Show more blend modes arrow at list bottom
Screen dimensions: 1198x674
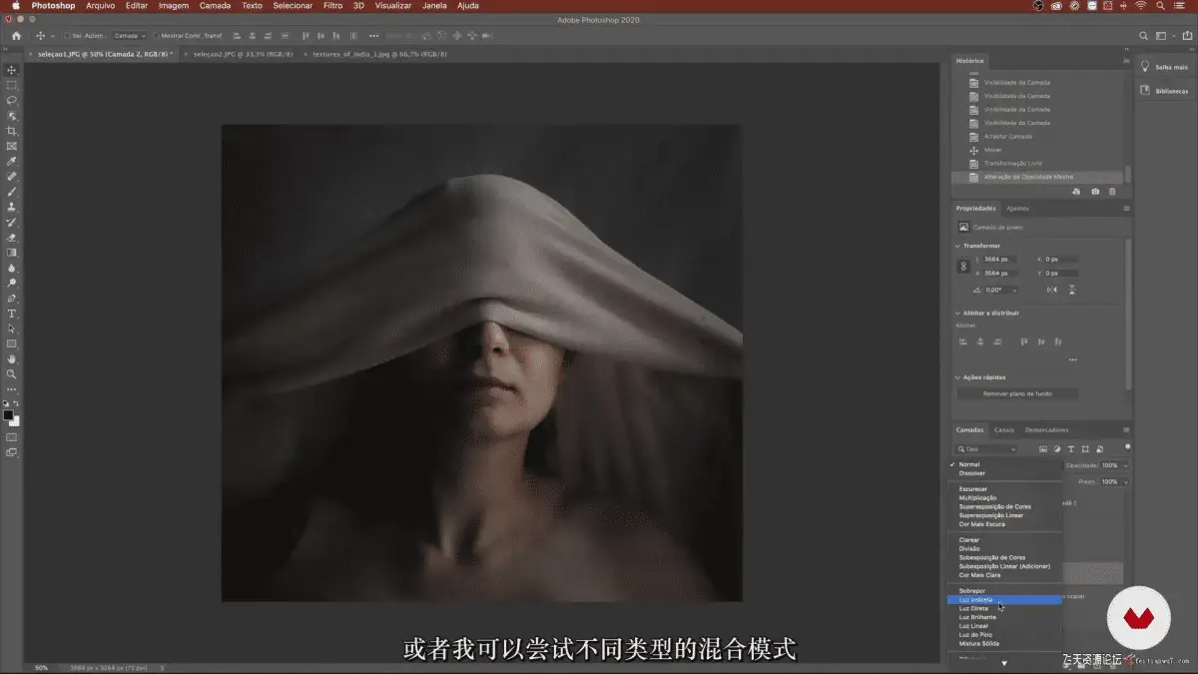click(1004, 663)
